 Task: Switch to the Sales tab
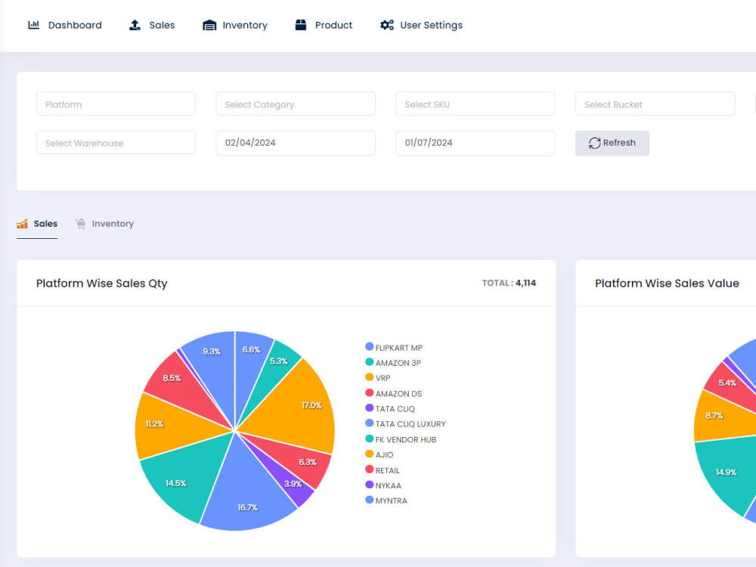click(37, 224)
